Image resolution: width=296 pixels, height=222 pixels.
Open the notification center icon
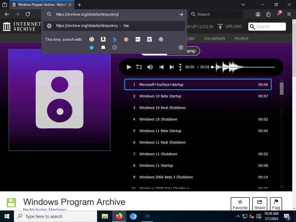287,217
